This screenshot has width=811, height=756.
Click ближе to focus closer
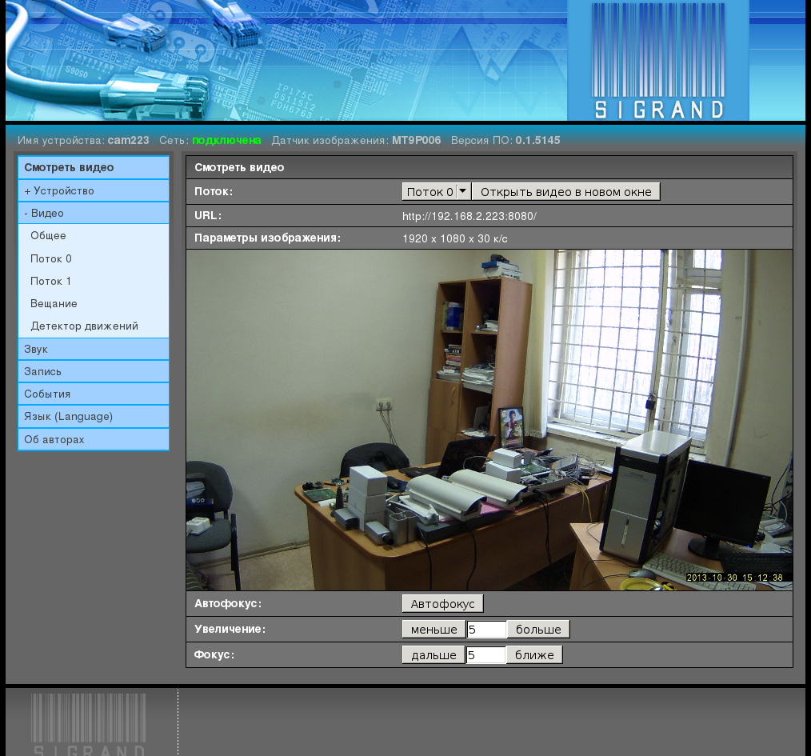(534, 654)
